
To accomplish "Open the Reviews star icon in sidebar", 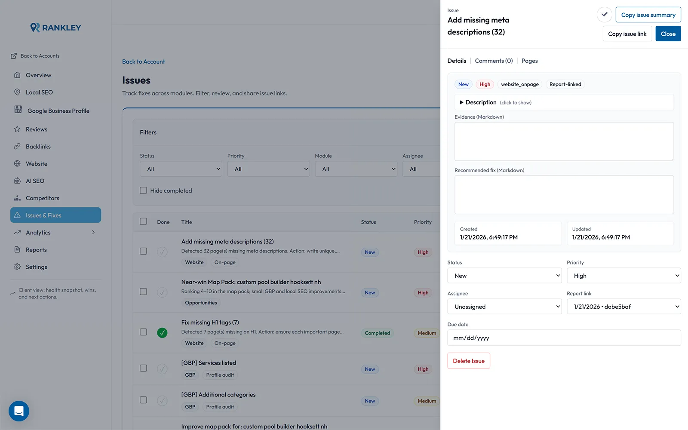I will [17, 129].
